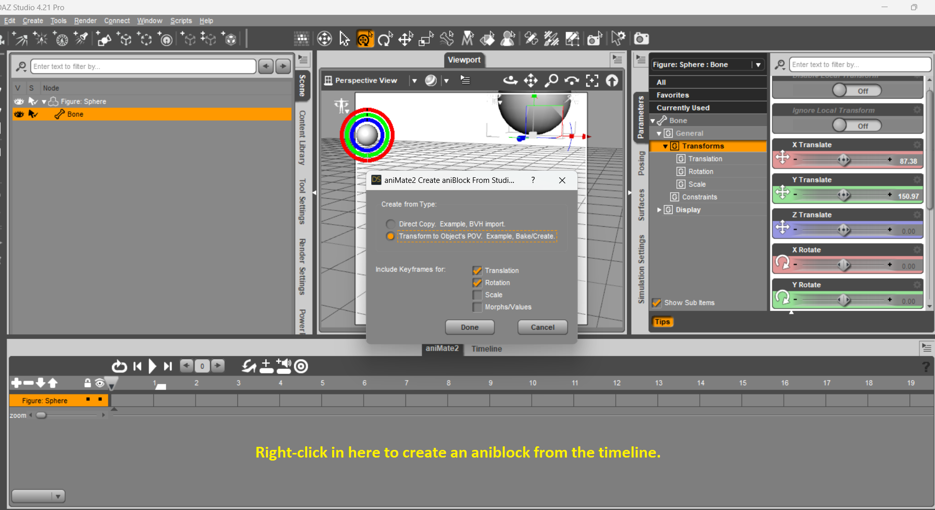Select the Direct Copy radio button

391,224
